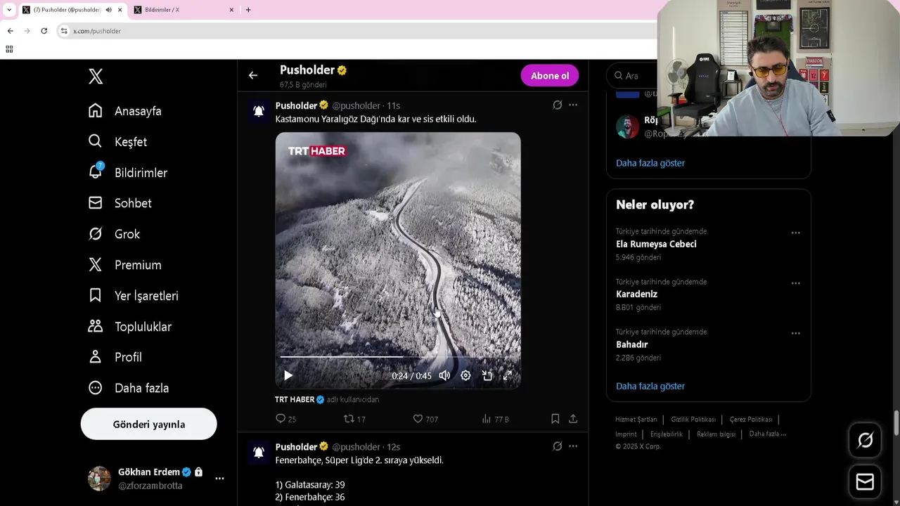Click the X logo in sidebar
Screen dimensions: 900x506
point(96,77)
